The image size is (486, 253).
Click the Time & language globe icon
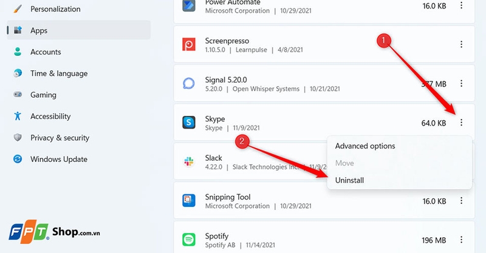[x=18, y=73]
